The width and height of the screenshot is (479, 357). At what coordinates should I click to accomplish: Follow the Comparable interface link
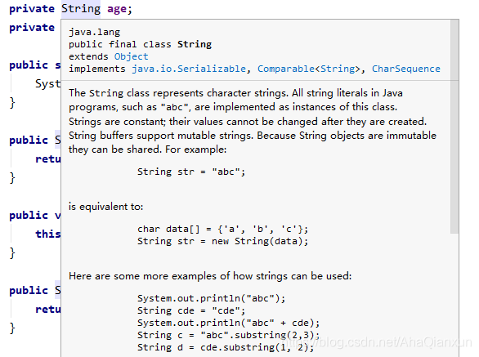pyautogui.click(x=285, y=69)
